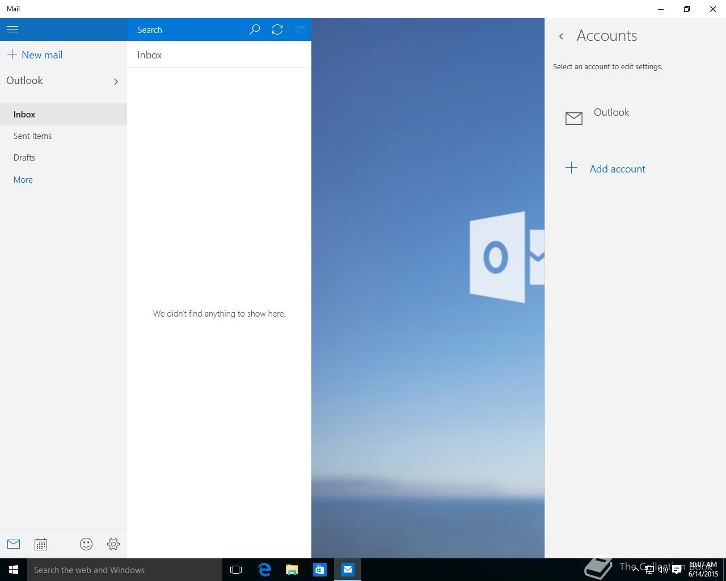The image size is (726, 581).
Task: Open the Store from the taskbar
Action: click(x=320, y=570)
